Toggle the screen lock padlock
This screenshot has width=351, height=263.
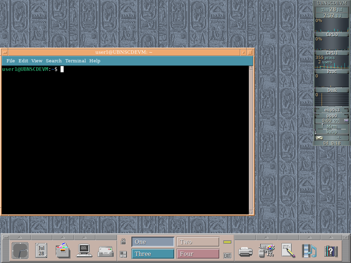[123, 241]
